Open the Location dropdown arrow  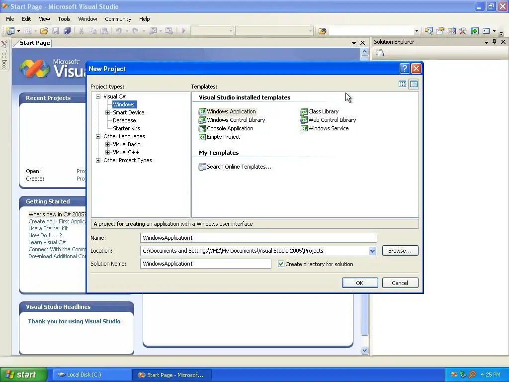click(x=372, y=251)
